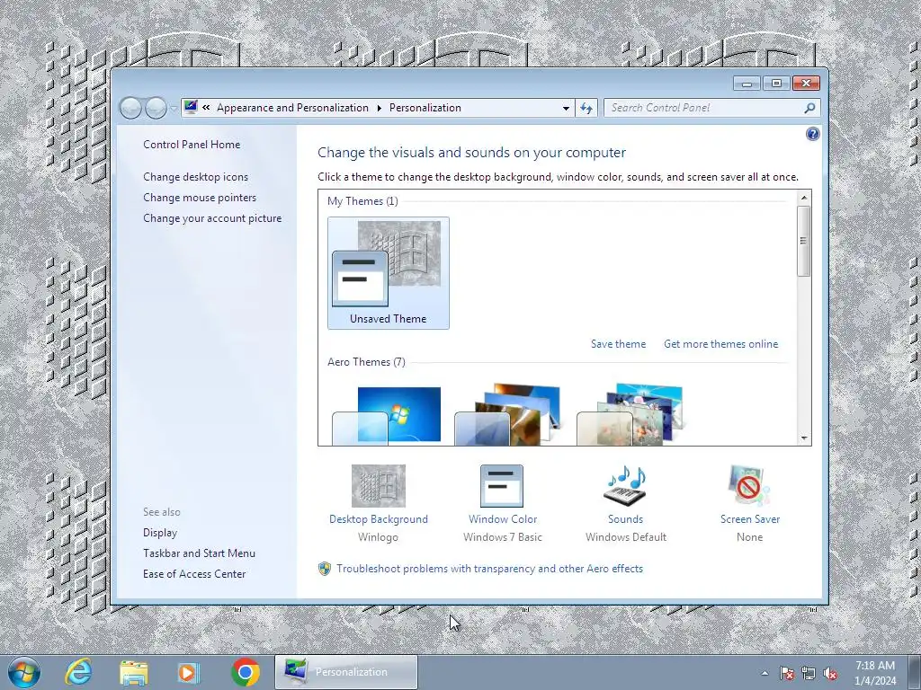
Task: Click theme list scroll down arrow
Action: (804, 438)
